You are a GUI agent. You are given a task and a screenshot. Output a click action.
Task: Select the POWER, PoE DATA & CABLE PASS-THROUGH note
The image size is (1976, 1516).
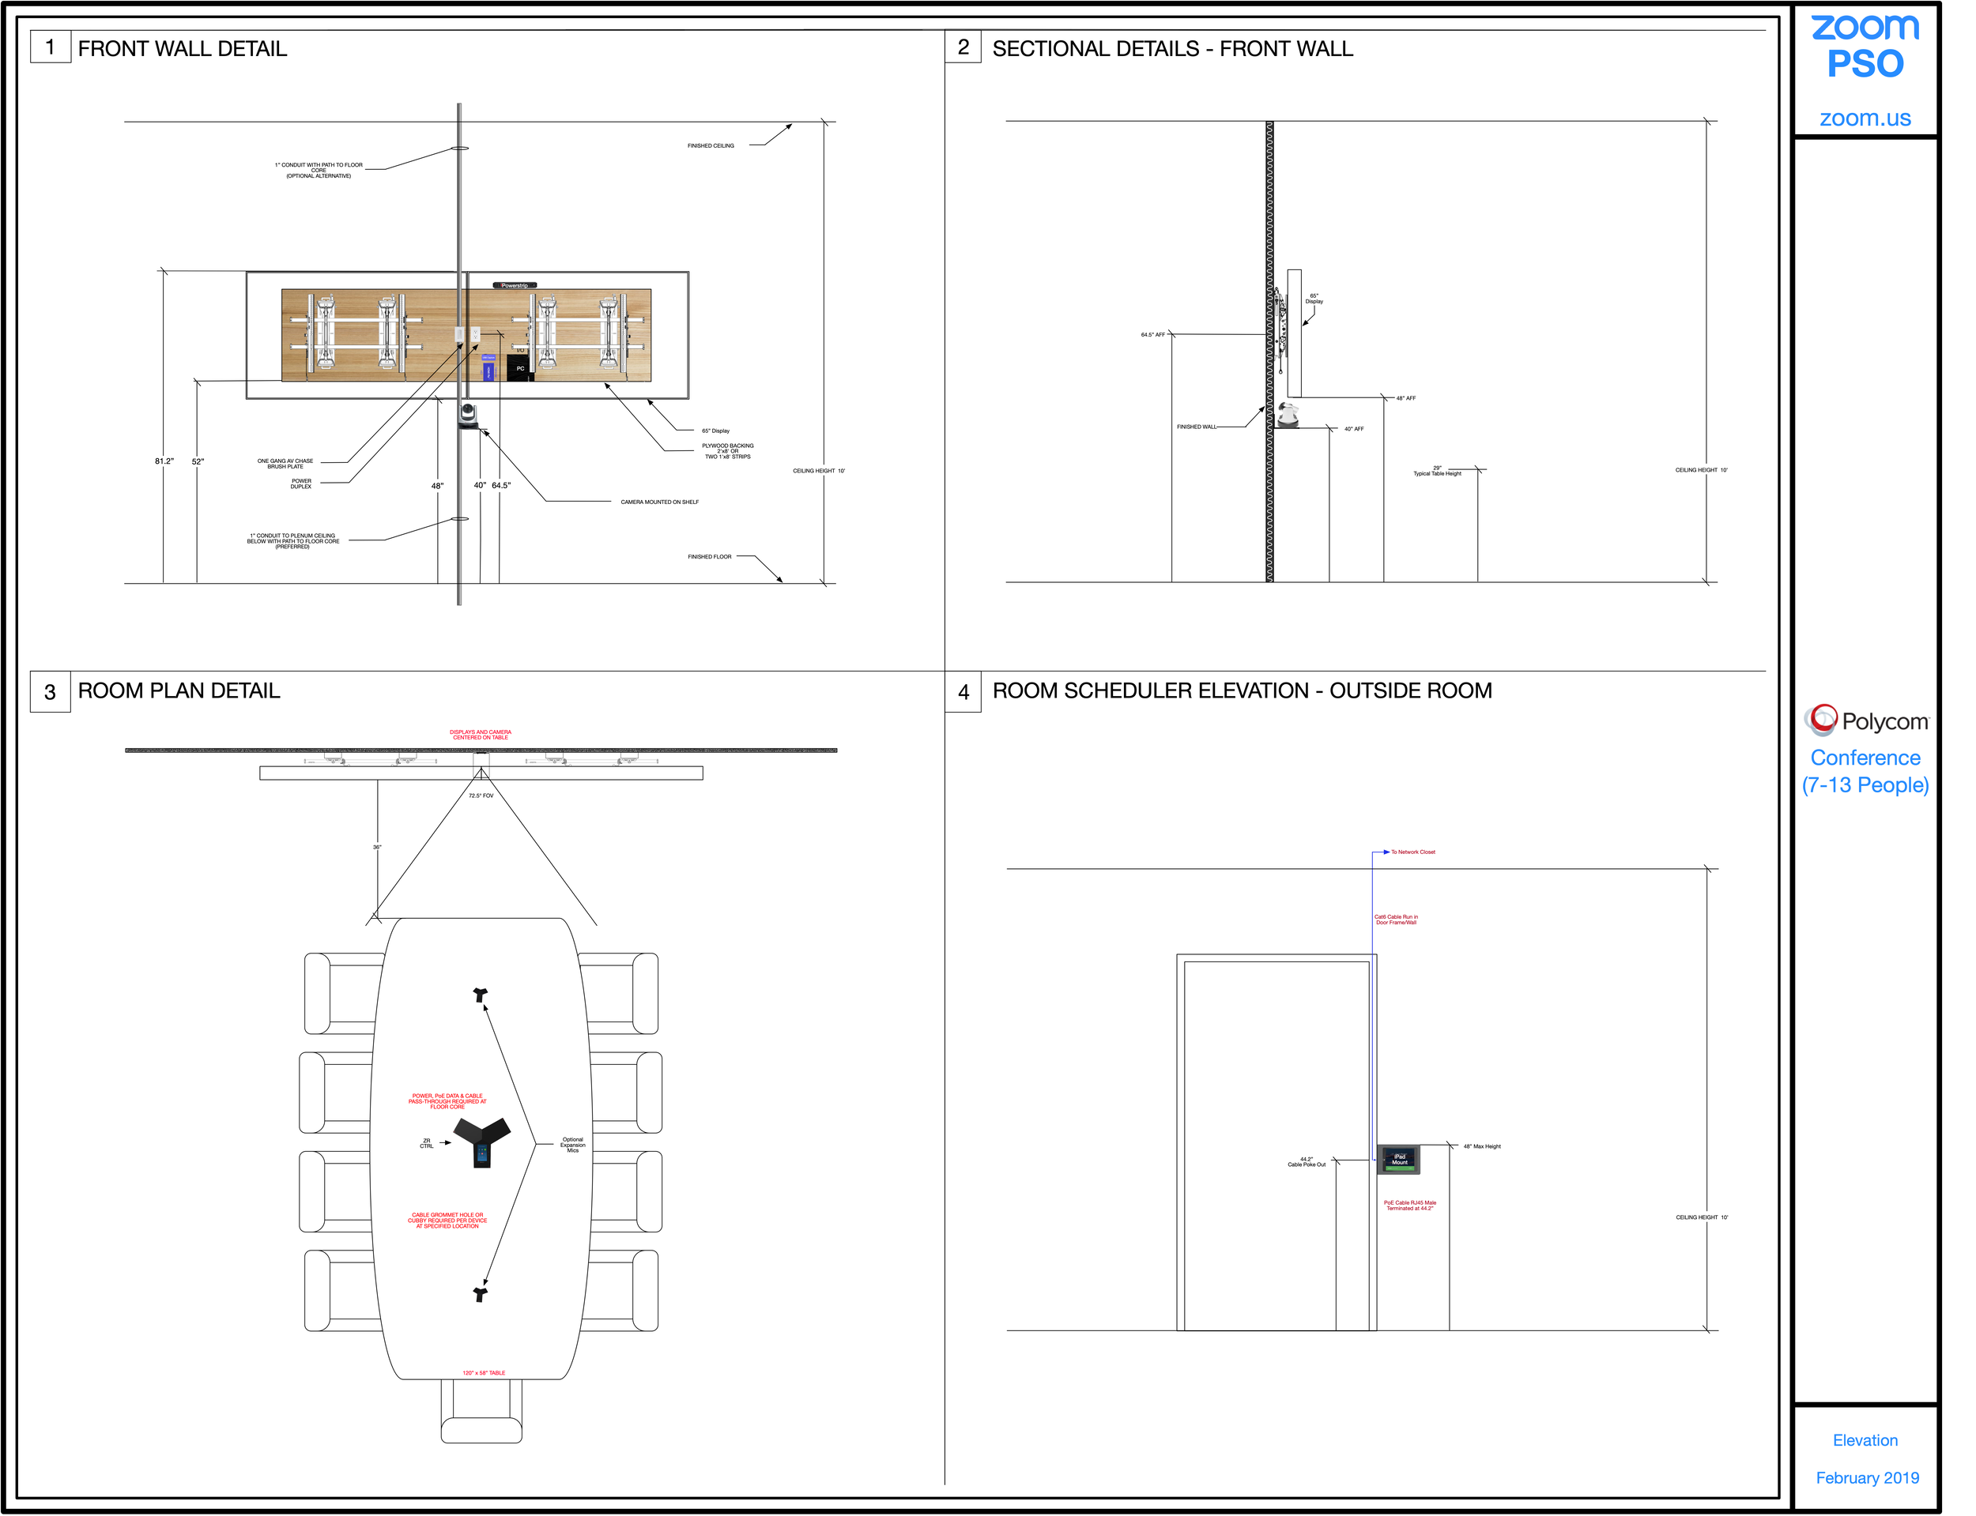pyautogui.click(x=447, y=1101)
